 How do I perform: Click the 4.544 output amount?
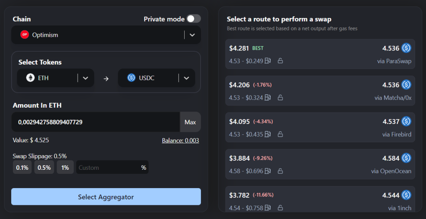(391, 195)
